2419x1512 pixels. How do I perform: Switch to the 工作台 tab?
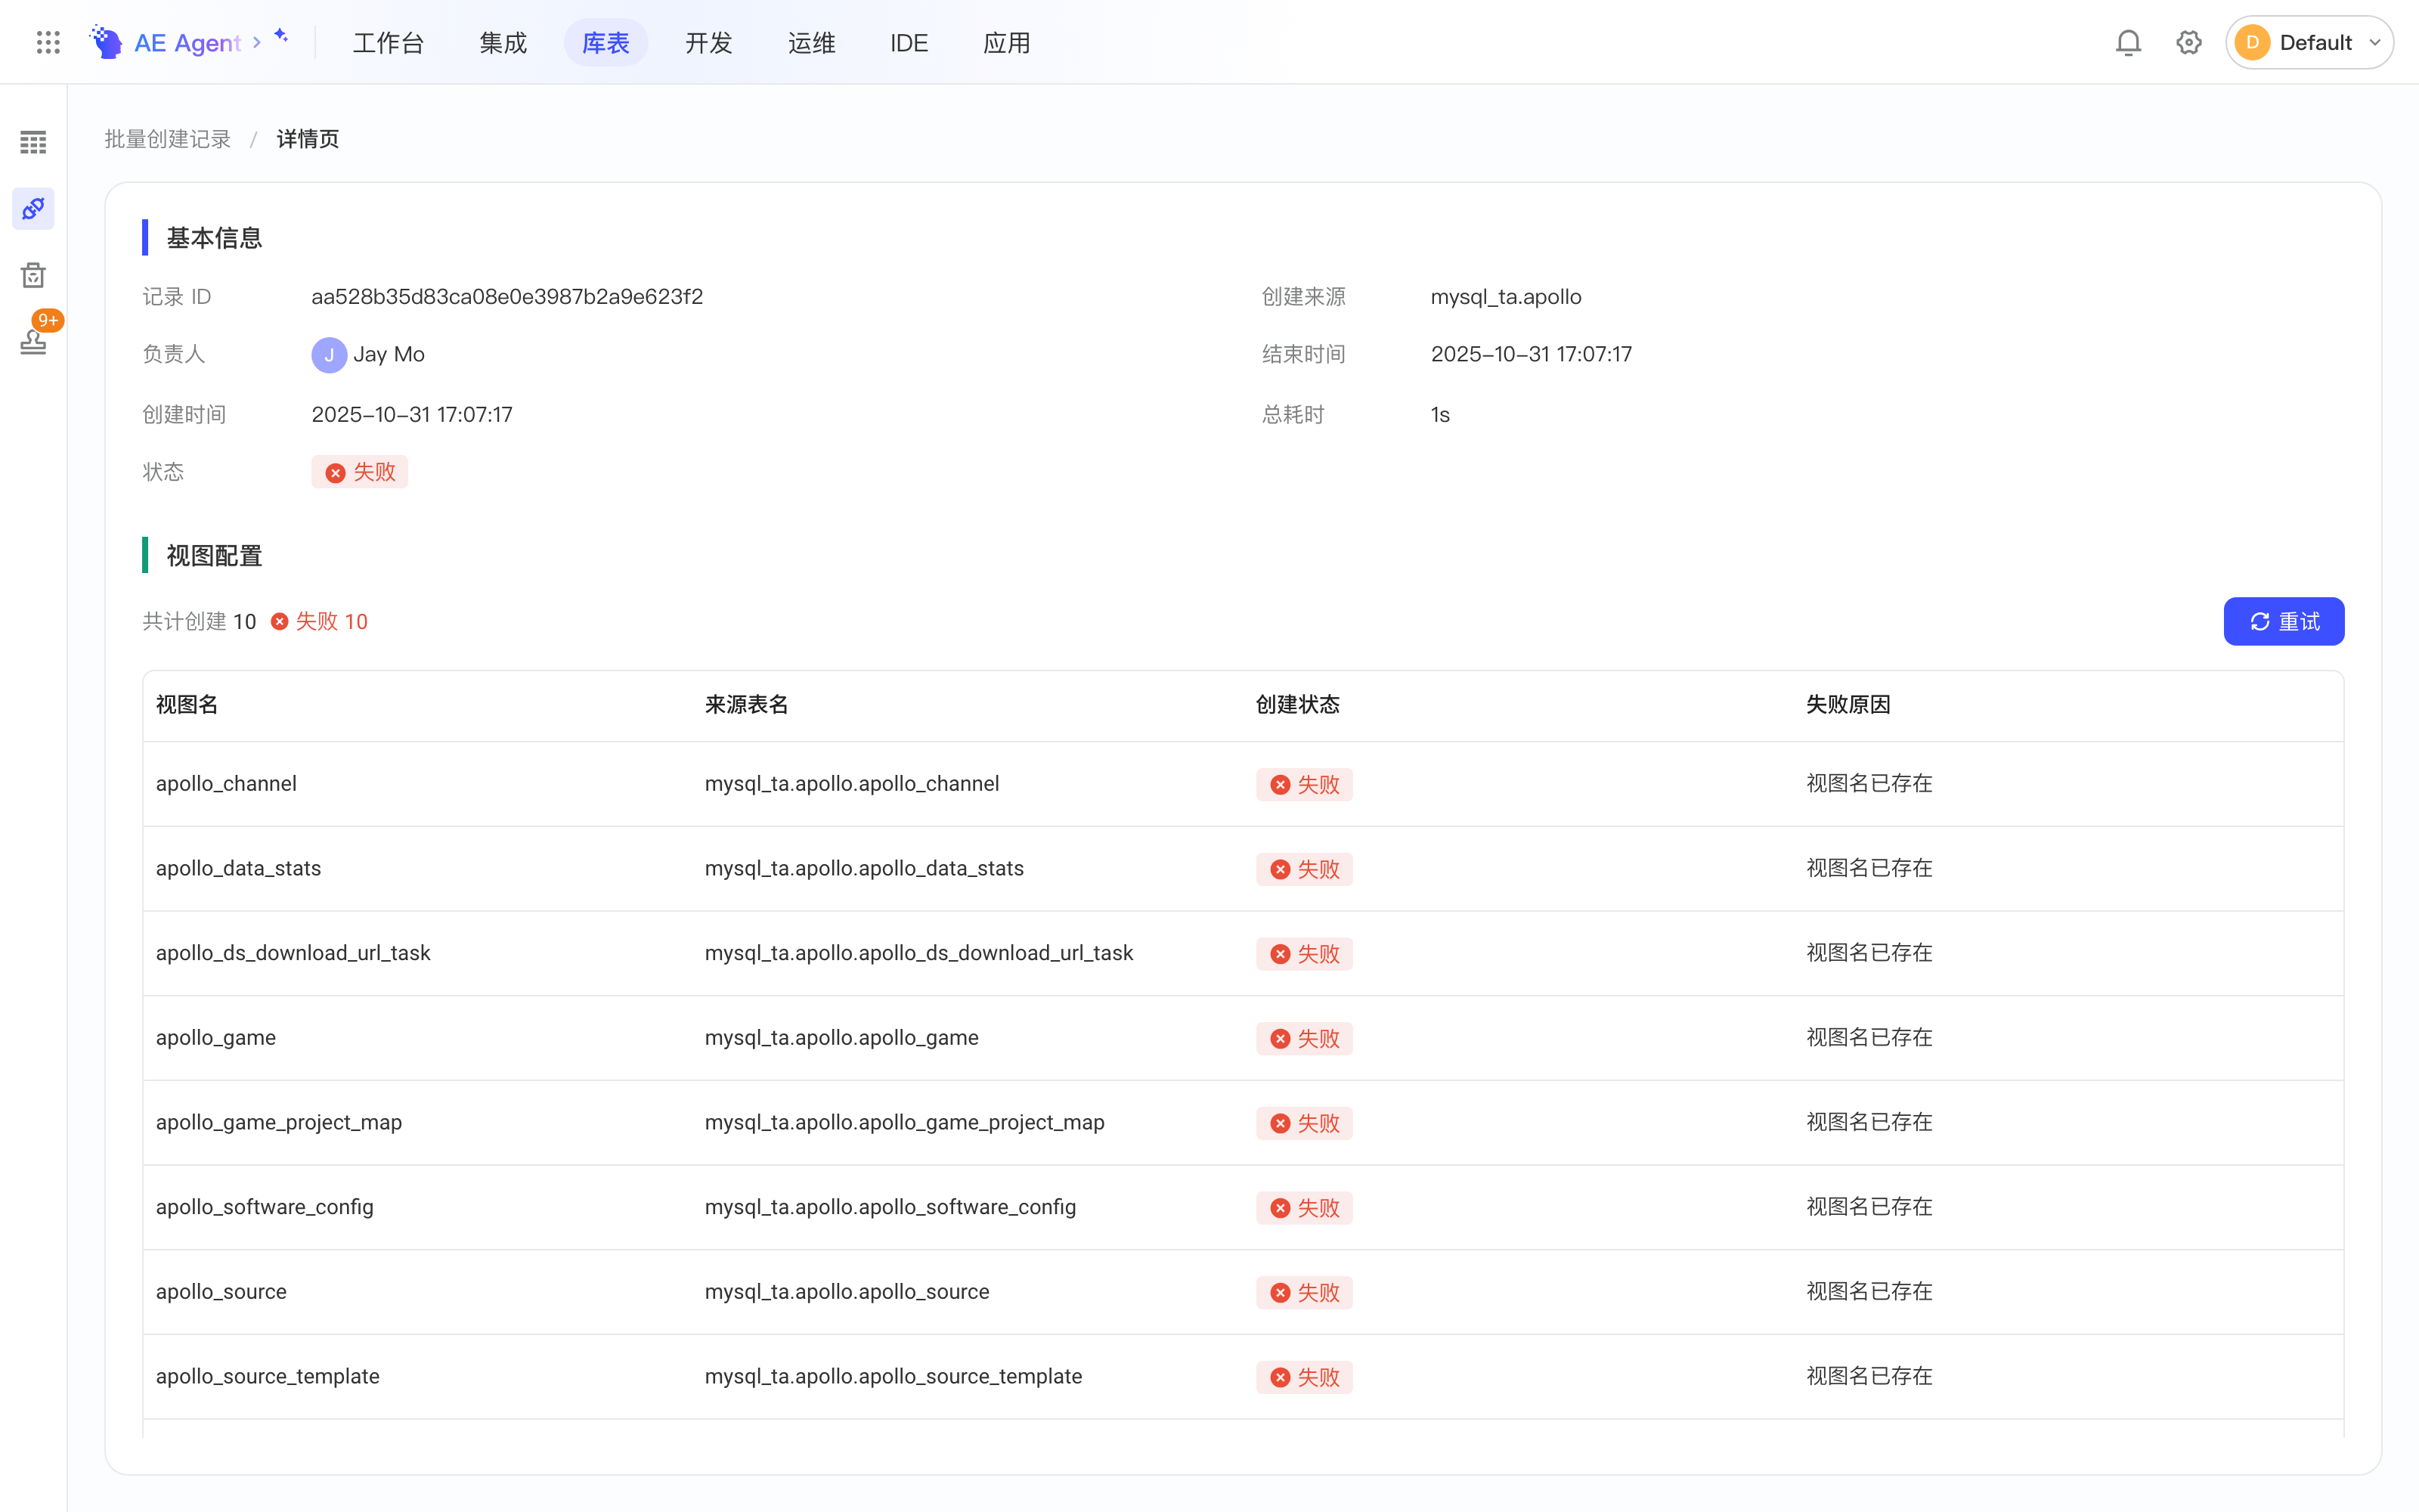[389, 43]
